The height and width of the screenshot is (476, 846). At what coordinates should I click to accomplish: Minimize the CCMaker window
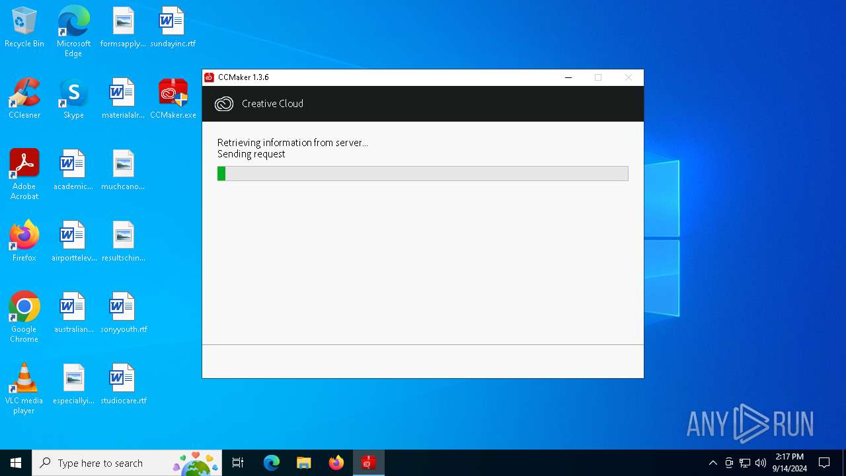point(568,77)
